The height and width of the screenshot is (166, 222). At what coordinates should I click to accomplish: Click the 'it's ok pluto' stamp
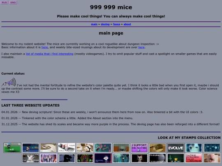[x=157, y=158]
